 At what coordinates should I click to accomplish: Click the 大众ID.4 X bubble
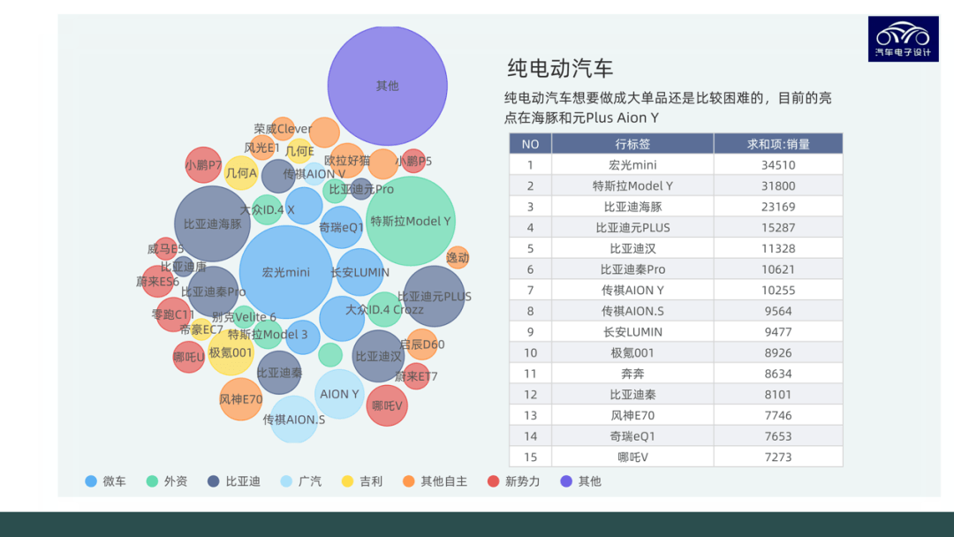267,210
